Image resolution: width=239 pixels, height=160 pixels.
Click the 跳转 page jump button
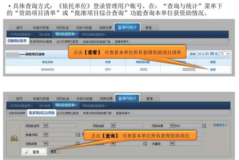coord(193,54)
